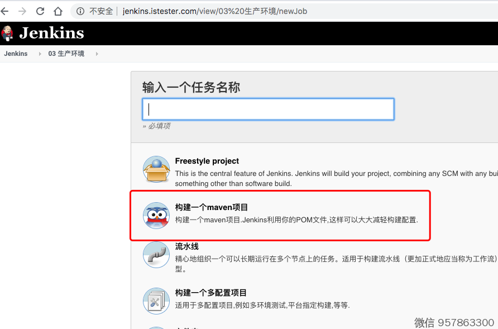
Task: Click the Jenkins header title text
Action: click(x=51, y=34)
